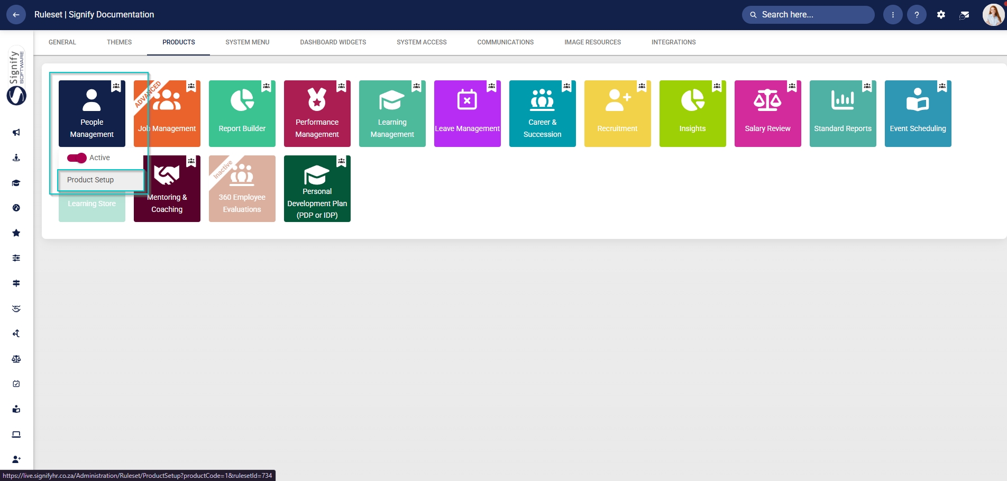1007x481 pixels.
Task: Open the Integrations tab
Action: pos(674,42)
